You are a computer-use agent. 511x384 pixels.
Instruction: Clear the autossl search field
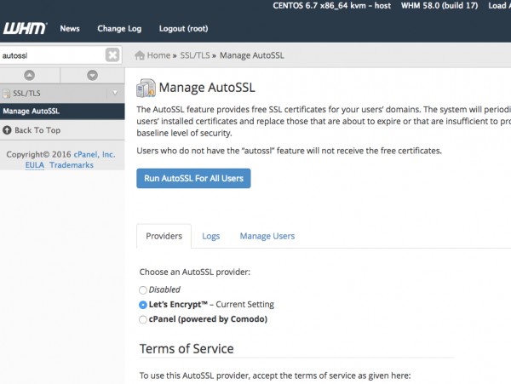112,54
